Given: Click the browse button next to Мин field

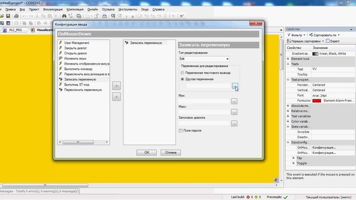Looking at the screenshot, I should (x=234, y=101).
